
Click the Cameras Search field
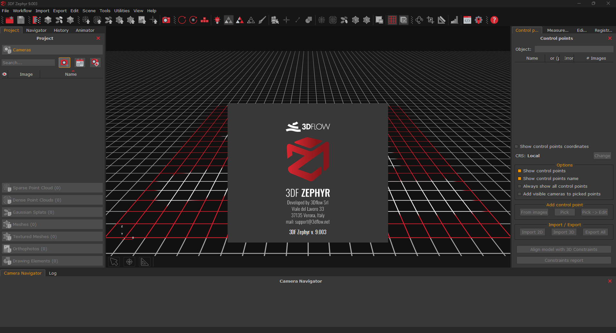[28, 63]
